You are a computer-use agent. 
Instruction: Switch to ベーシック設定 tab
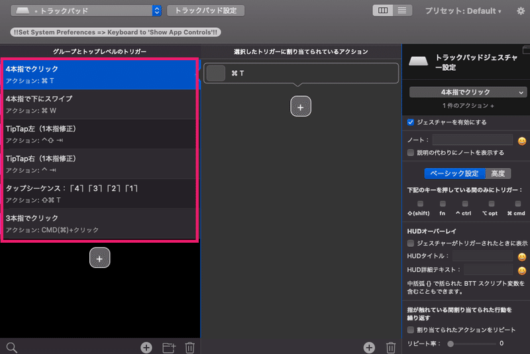pos(454,173)
